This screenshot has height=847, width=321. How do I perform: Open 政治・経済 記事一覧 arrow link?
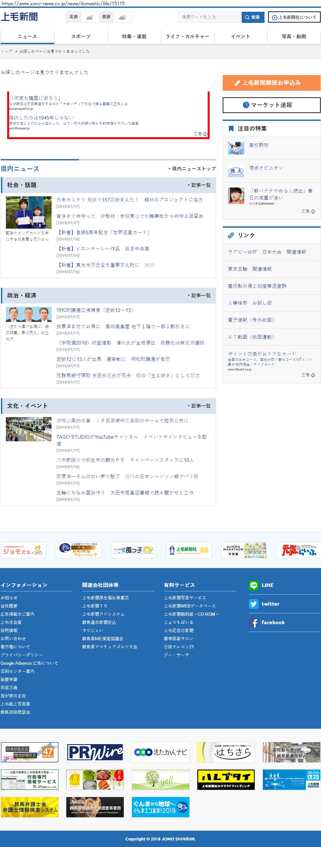(200, 296)
